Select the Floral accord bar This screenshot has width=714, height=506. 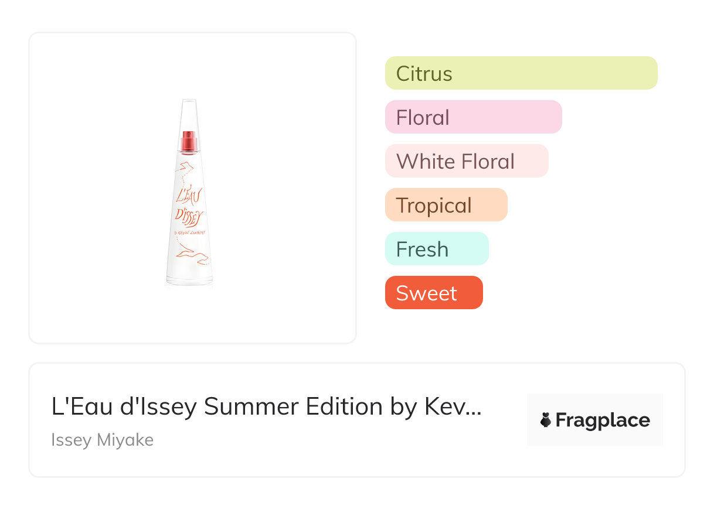(x=473, y=117)
